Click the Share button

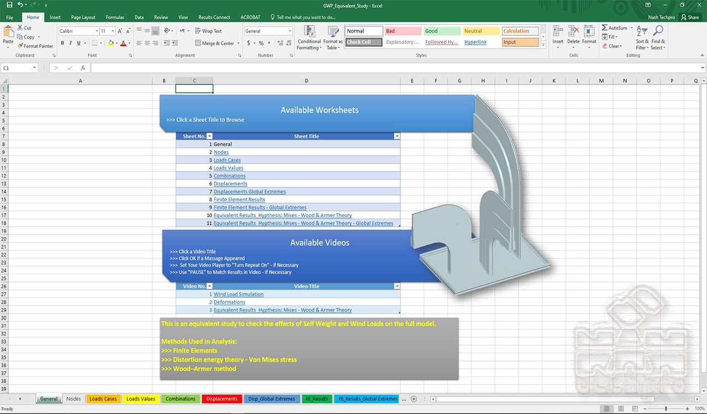click(x=690, y=17)
